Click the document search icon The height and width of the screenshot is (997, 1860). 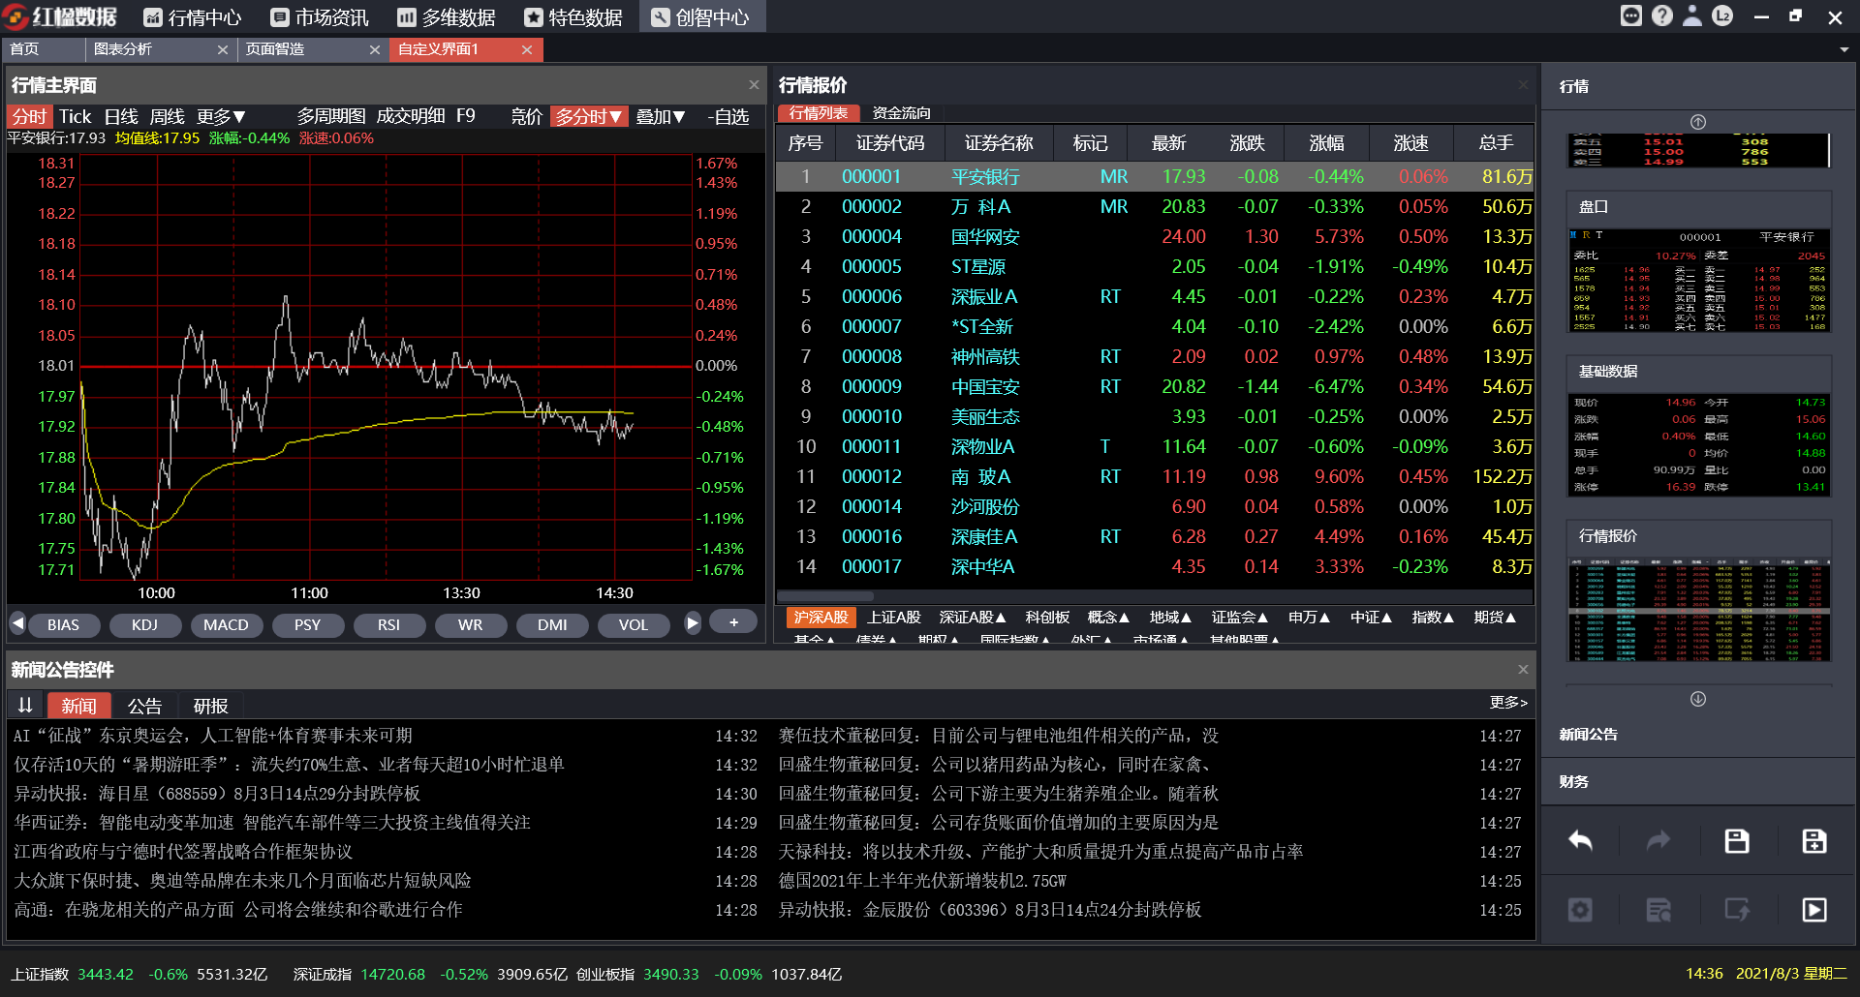(1658, 909)
